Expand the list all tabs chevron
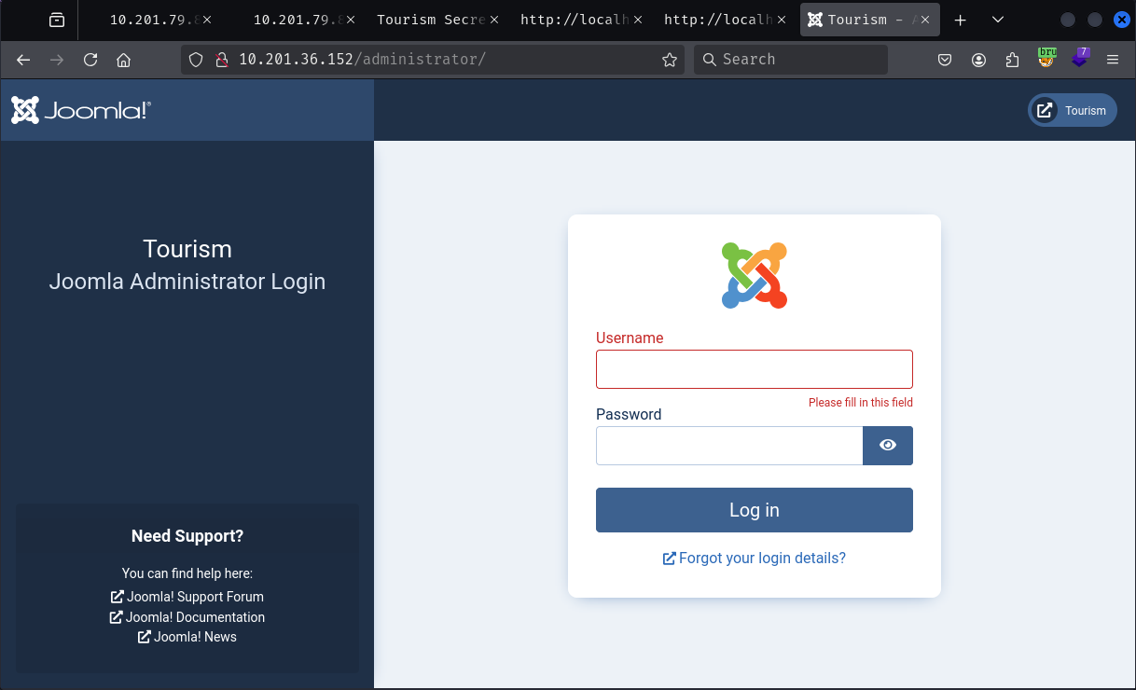Screen dimensions: 1136x690 998,20
